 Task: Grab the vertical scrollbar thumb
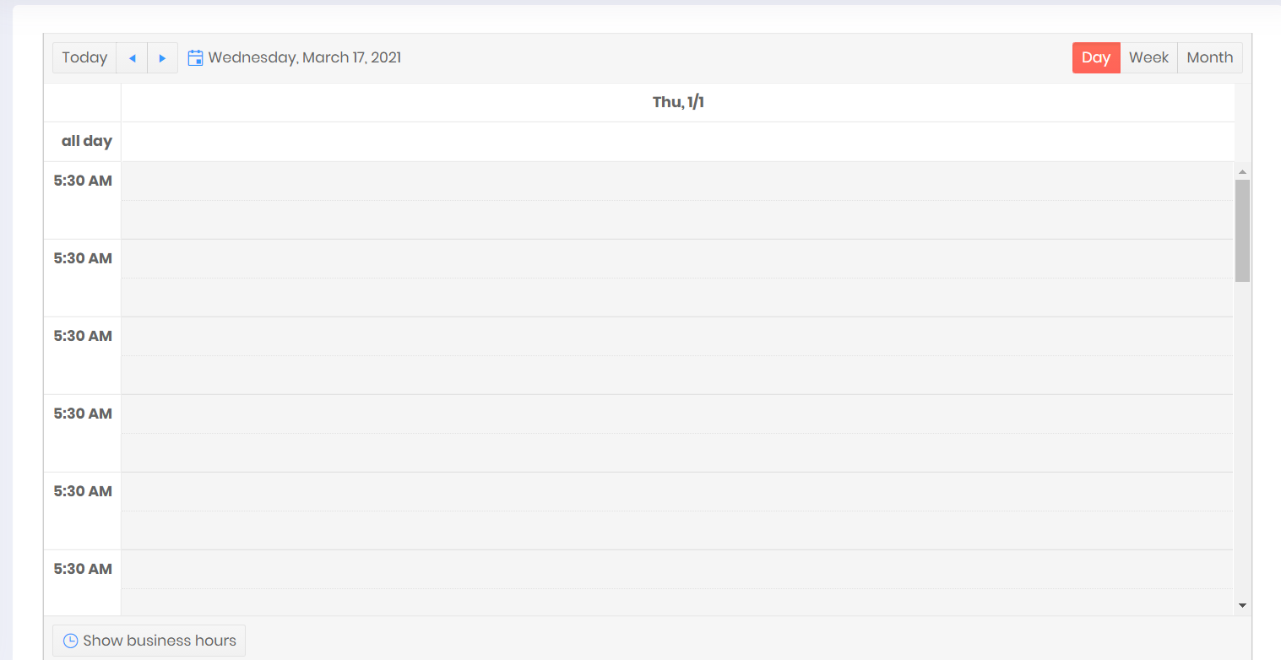[x=1242, y=230]
